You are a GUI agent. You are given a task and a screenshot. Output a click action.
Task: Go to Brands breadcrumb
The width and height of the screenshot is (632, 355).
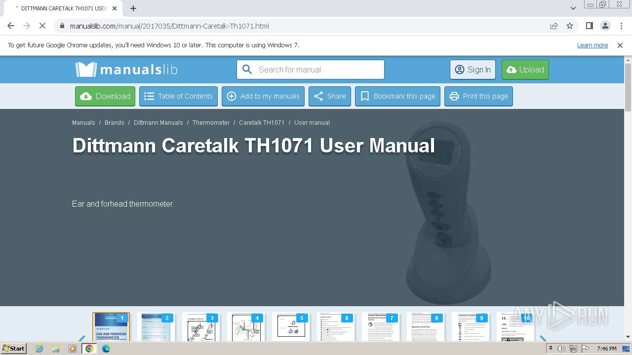(x=115, y=123)
